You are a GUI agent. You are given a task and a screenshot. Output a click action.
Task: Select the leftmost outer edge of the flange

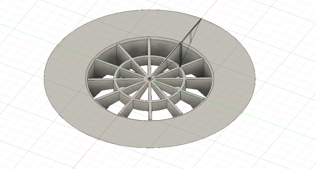(x=44, y=78)
